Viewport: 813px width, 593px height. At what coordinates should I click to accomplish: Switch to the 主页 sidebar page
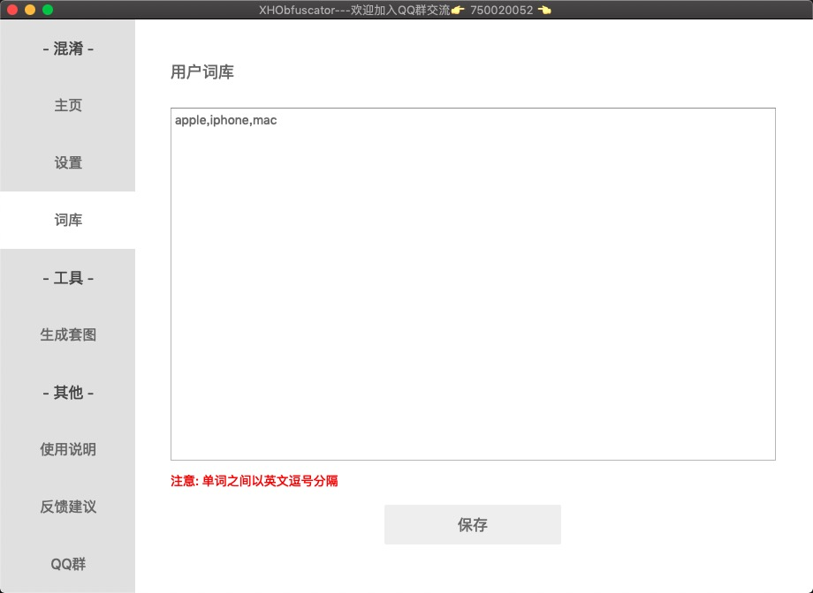68,105
